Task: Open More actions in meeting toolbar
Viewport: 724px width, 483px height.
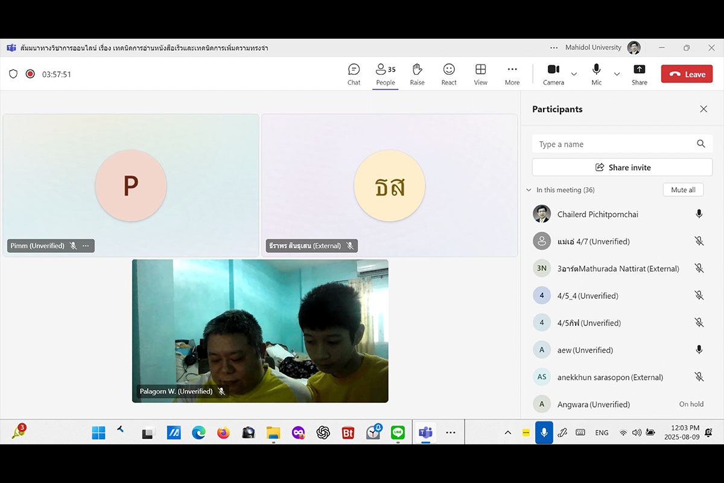Action: coord(512,74)
